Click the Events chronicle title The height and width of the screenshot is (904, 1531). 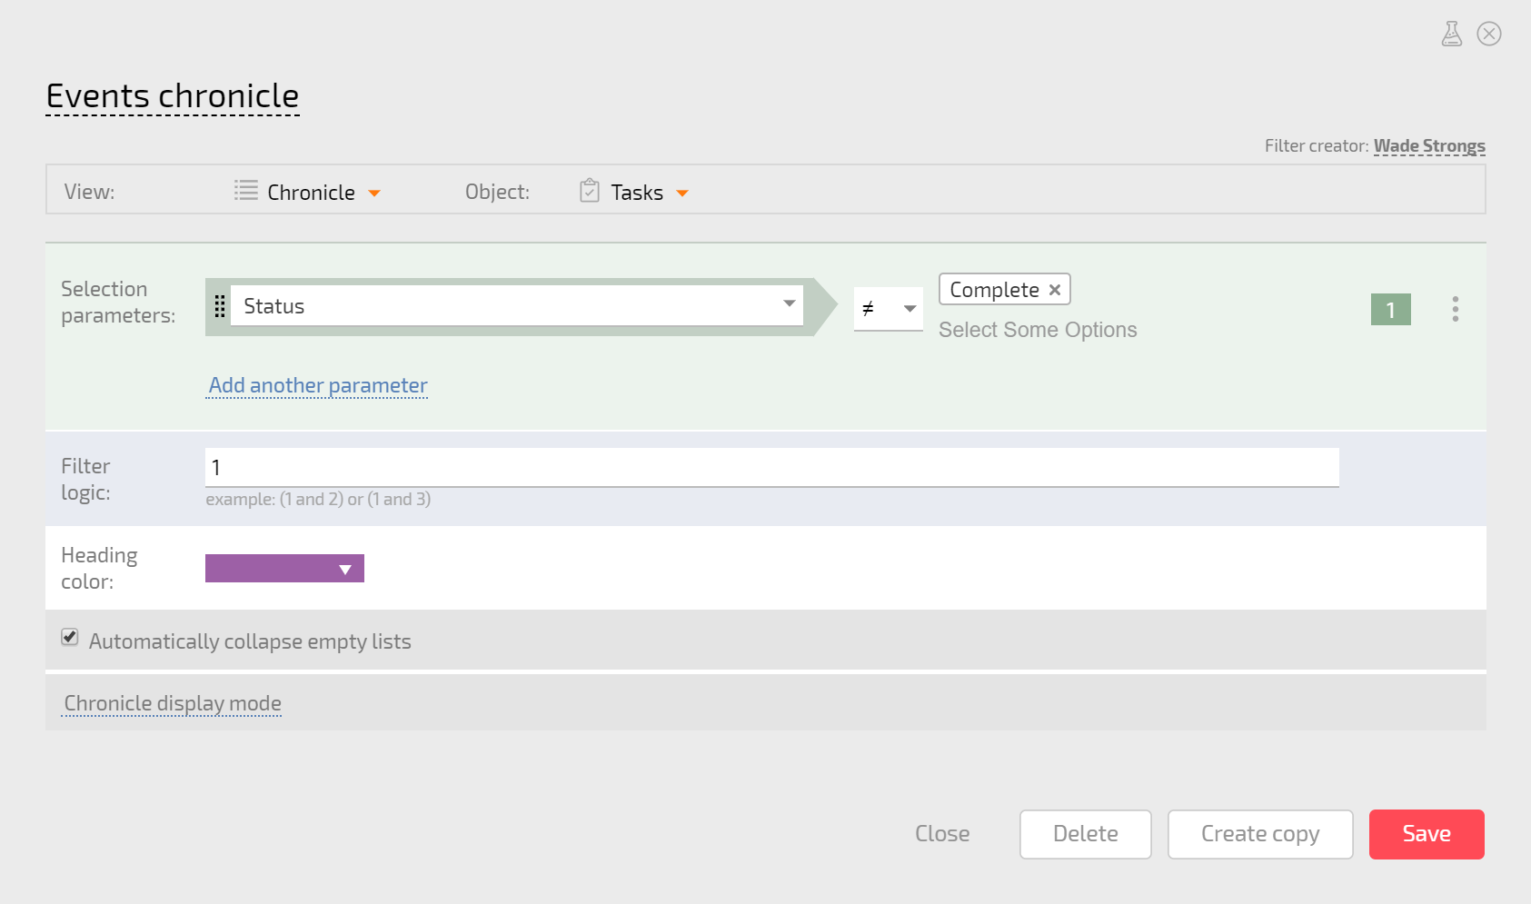click(x=173, y=96)
